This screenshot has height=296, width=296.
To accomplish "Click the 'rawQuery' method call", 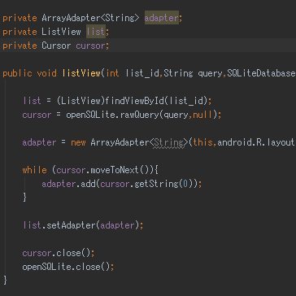I will [140, 115].
